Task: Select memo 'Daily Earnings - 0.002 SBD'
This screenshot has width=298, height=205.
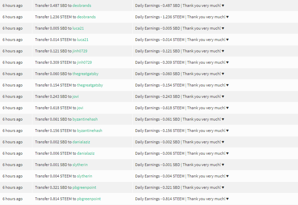Action: coord(157,142)
